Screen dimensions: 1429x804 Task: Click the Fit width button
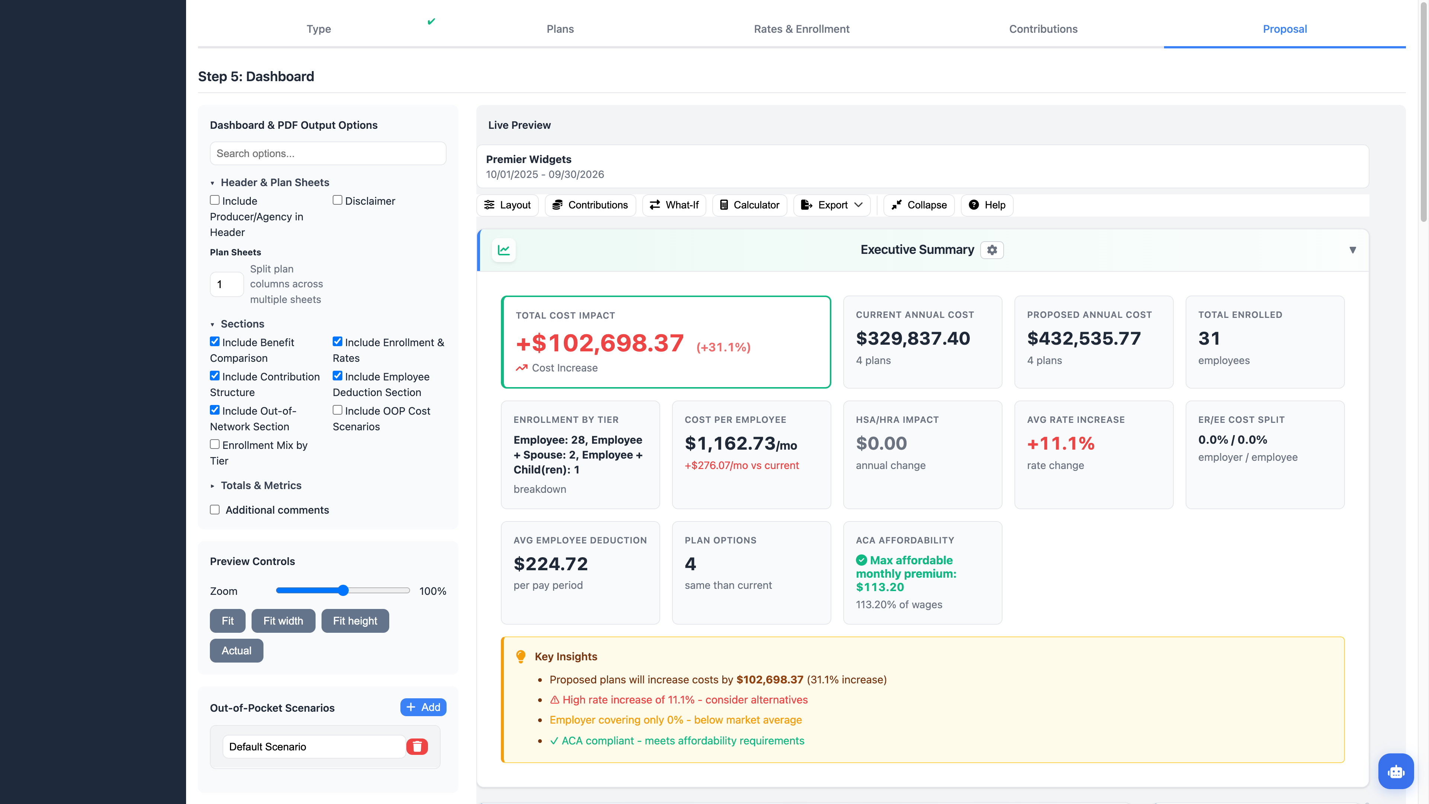pos(283,620)
